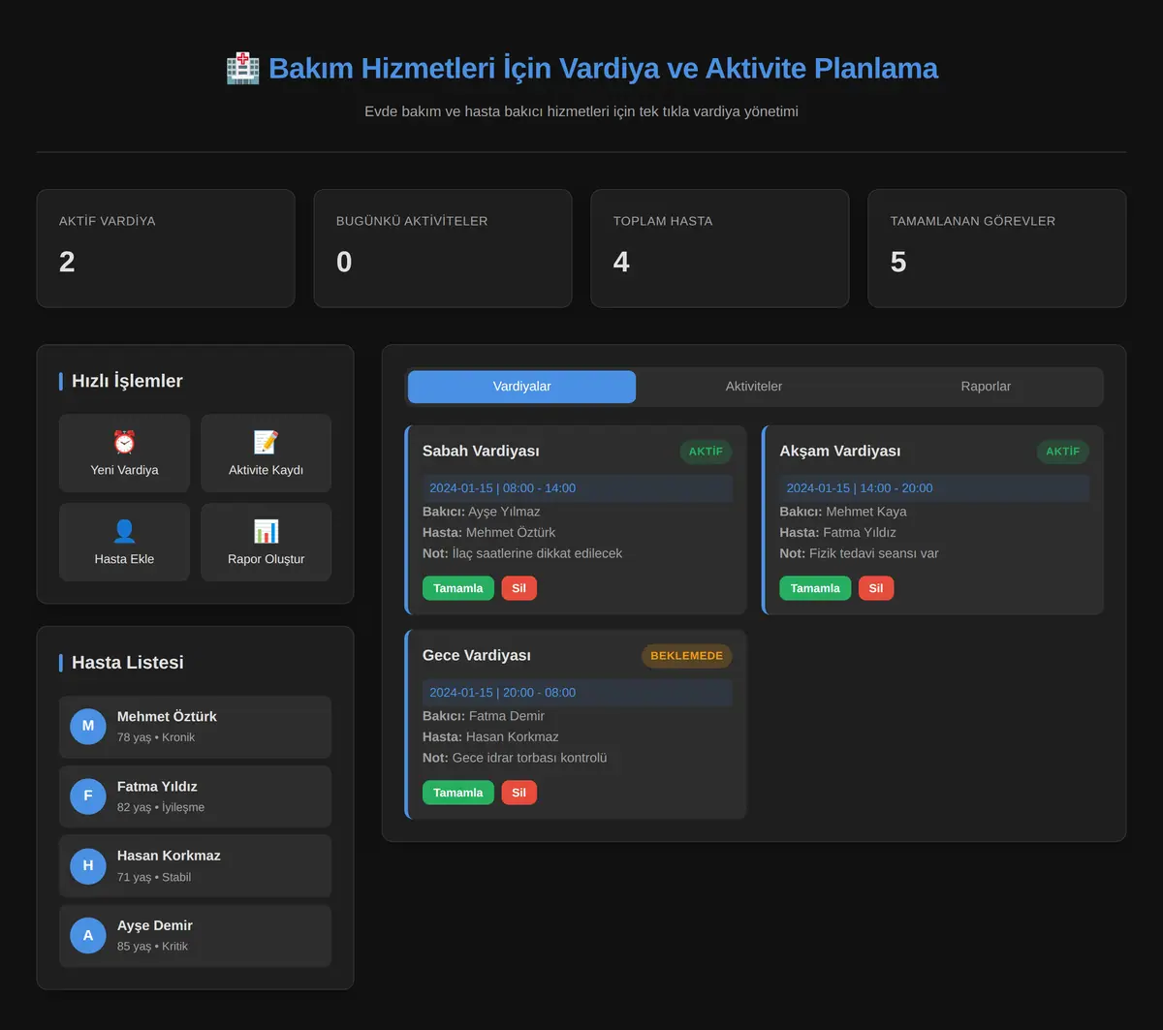
Task: Complete Sabah Vardiyası with Tamamla
Action: [x=458, y=588]
